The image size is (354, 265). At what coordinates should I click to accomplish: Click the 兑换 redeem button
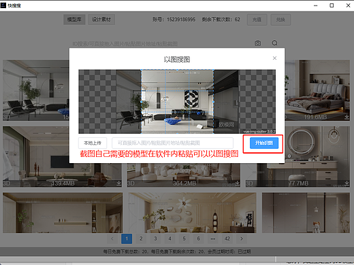point(280,20)
